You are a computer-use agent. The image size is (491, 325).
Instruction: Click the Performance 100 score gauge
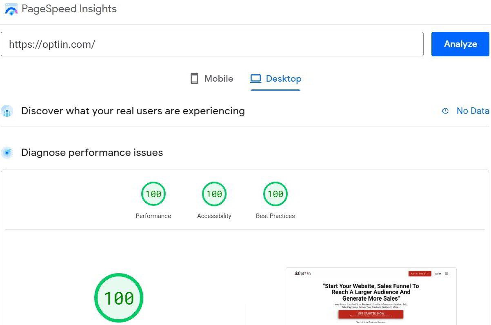click(153, 194)
